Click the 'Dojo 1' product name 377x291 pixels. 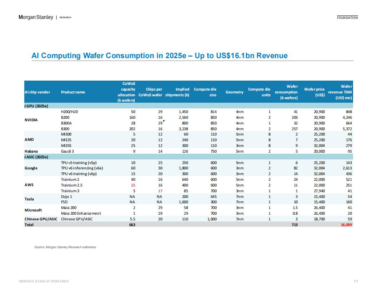pyautogui.click(x=66, y=196)
